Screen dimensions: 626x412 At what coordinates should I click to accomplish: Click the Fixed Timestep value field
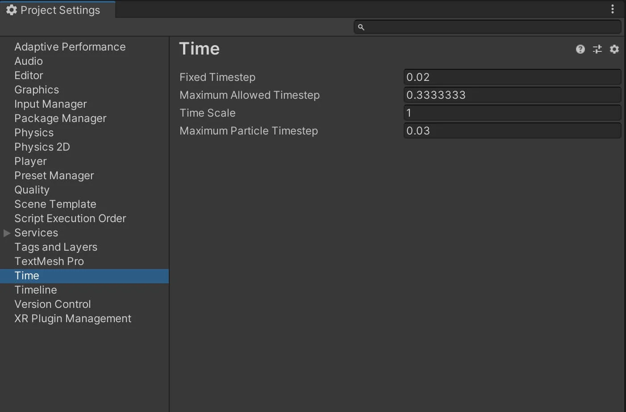[x=512, y=77]
